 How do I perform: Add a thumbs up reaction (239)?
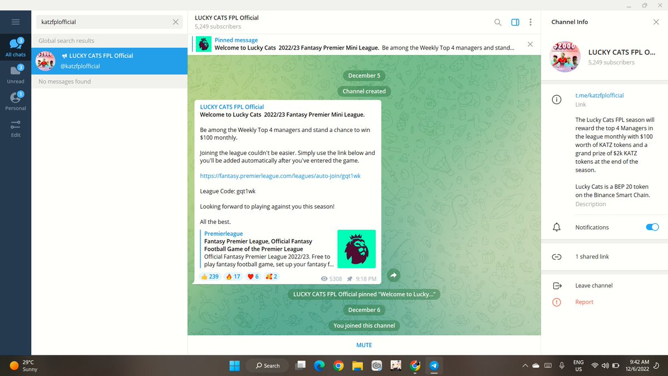pyautogui.click(x=209, y=276)
